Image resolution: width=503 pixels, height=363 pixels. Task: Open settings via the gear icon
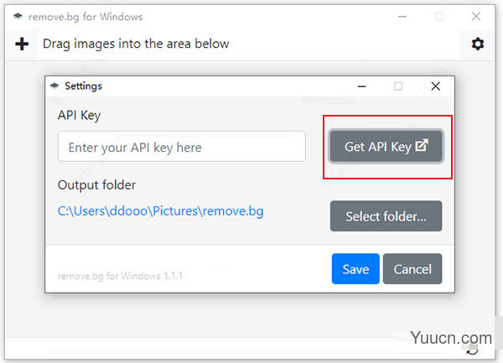477,44
